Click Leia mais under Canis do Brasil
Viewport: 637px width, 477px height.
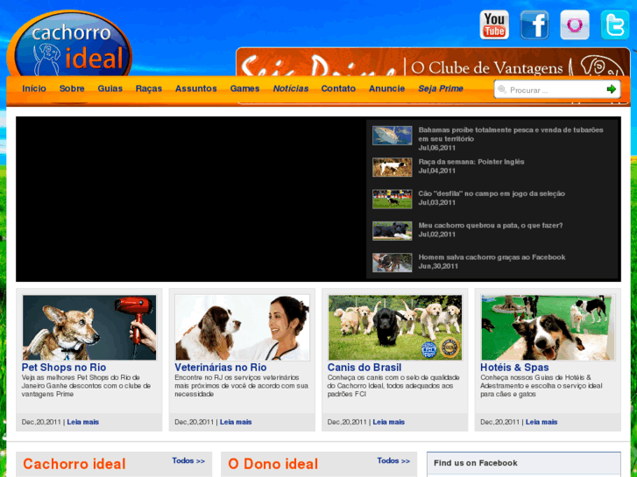pos(389,422)
